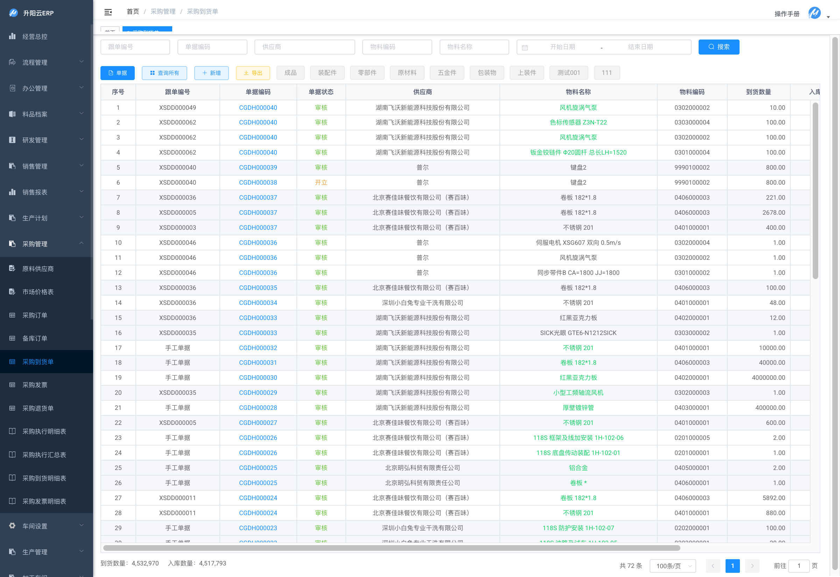Click the sidebar collapse hamburger icon
The image size is (840, 577).
pos(108,12)
